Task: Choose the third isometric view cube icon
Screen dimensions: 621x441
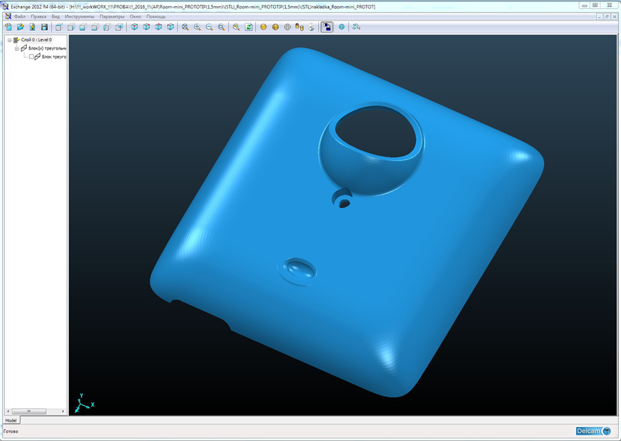Action: pyautogui.click(x=159, y=27)
